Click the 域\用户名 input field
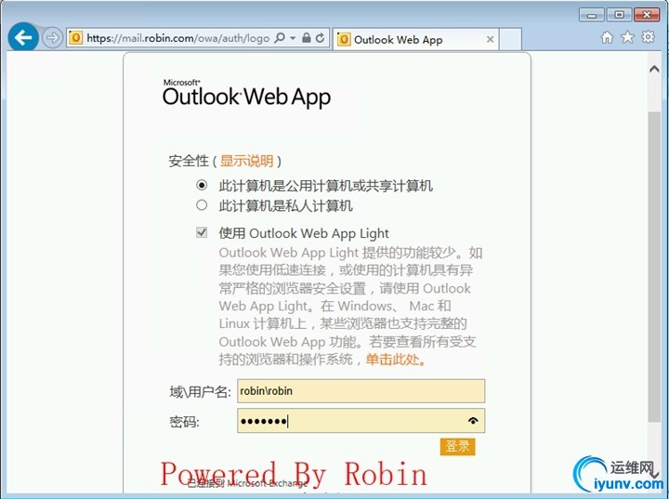669x499 pixels. pyautogui.click(x=361, y=390)
